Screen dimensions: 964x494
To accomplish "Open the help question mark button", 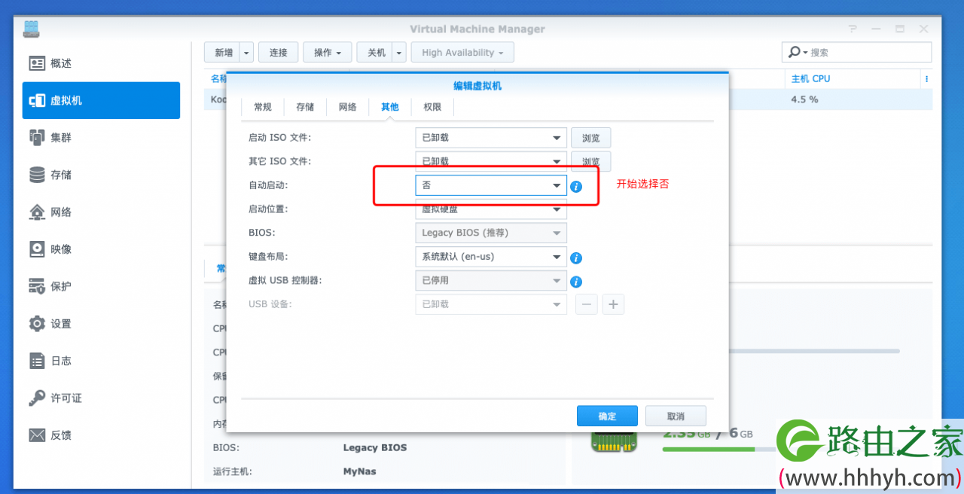I will [x=853, y=29].
